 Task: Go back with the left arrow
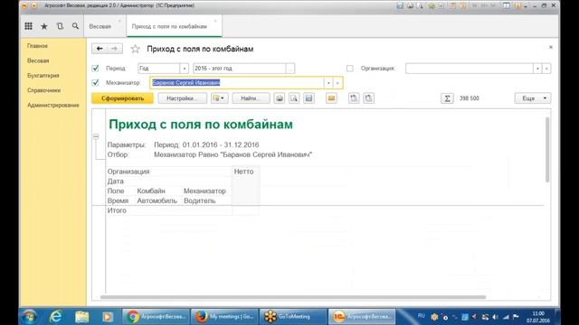pyautogui.click(x=100, y=48)
